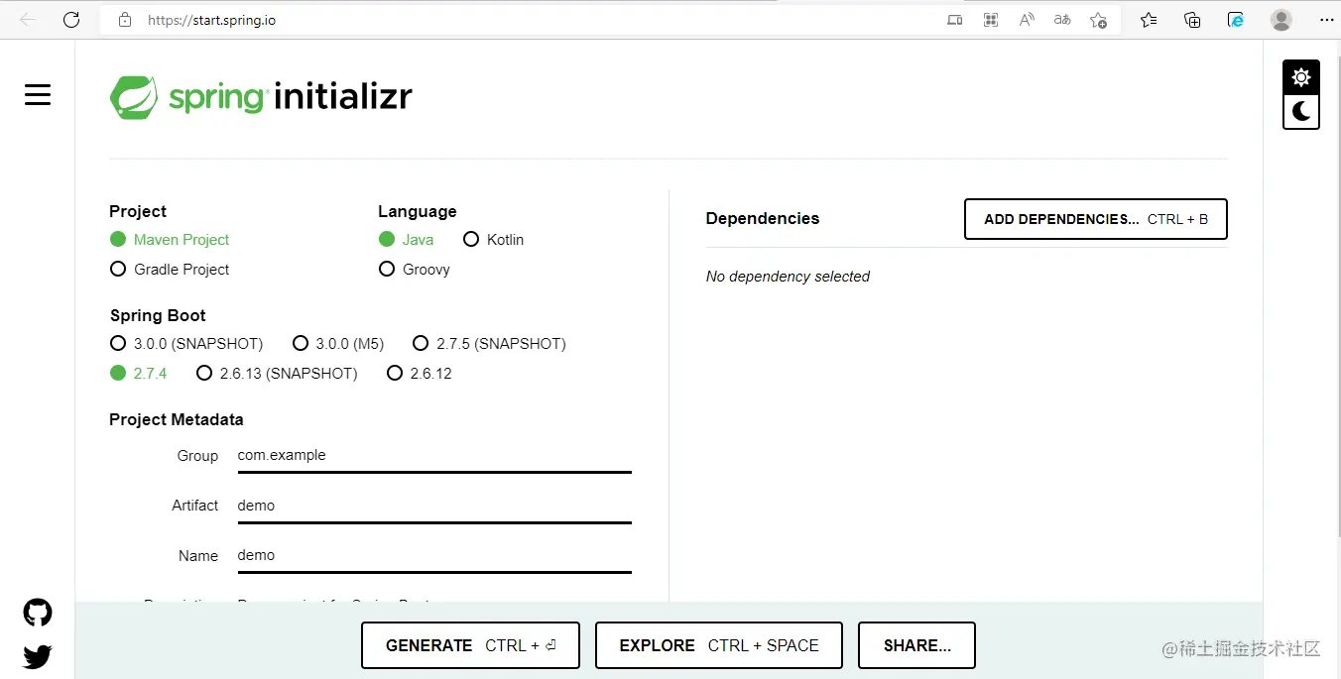Select Spring Boot 3.0.0 (SNAPSHOT)

coord(186,344)
